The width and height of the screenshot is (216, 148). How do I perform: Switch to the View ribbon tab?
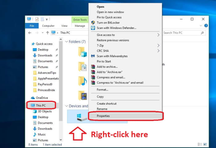tap(64, 26)
